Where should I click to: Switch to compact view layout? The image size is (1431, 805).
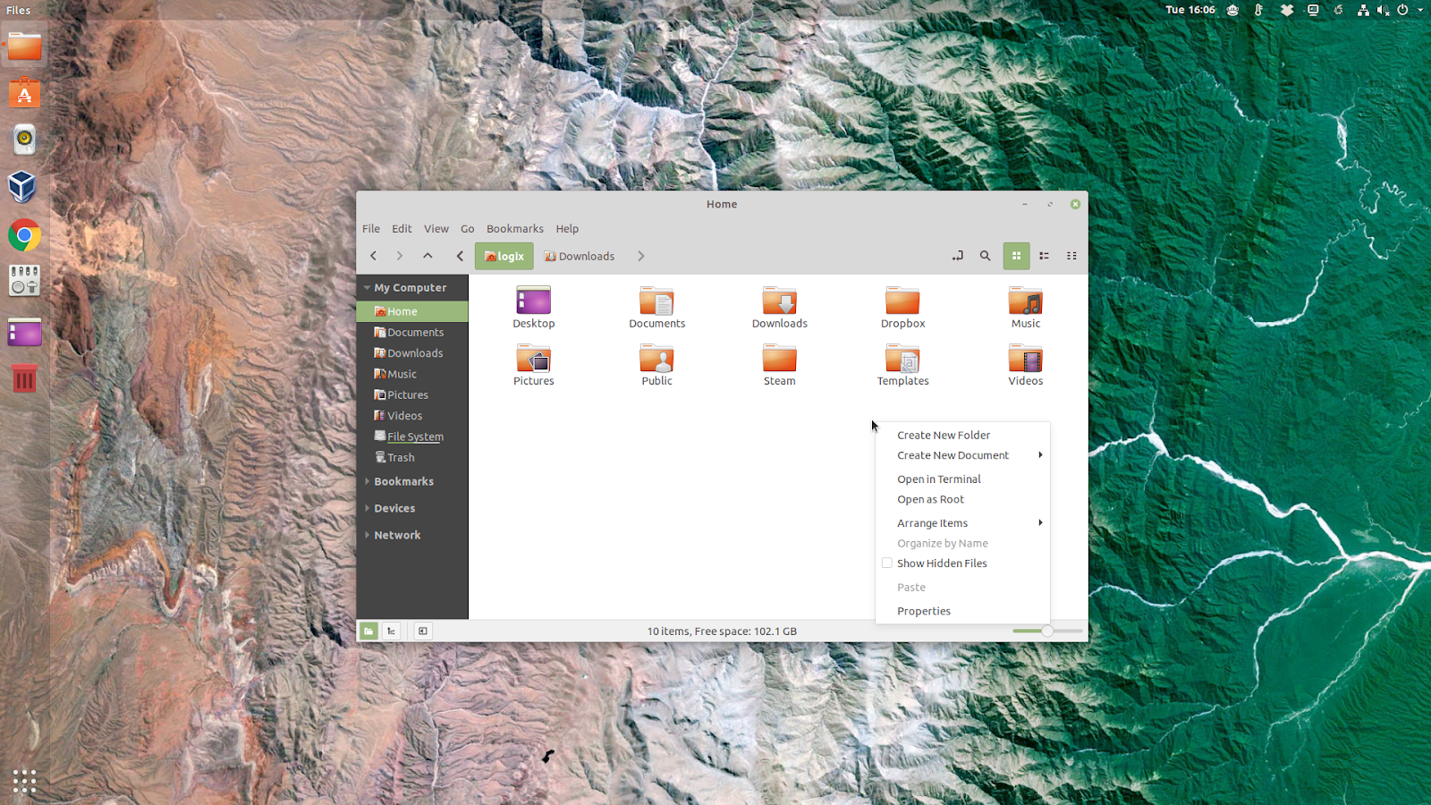(1071, 256)
